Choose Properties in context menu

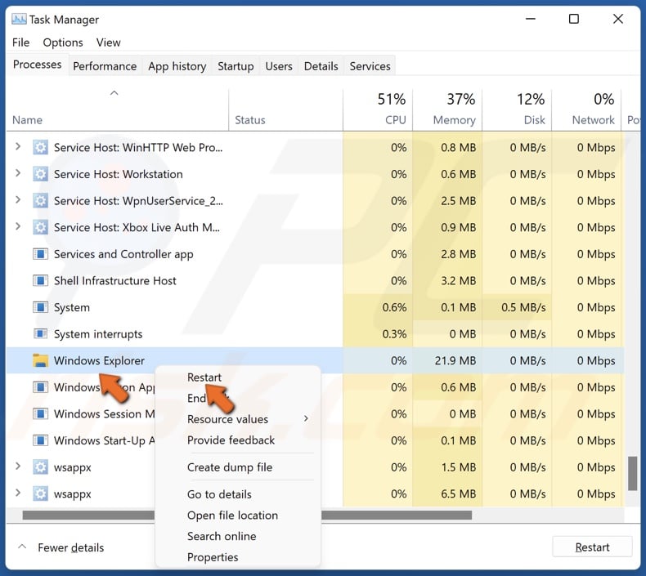pyautogui.click(x=213, y=557)
